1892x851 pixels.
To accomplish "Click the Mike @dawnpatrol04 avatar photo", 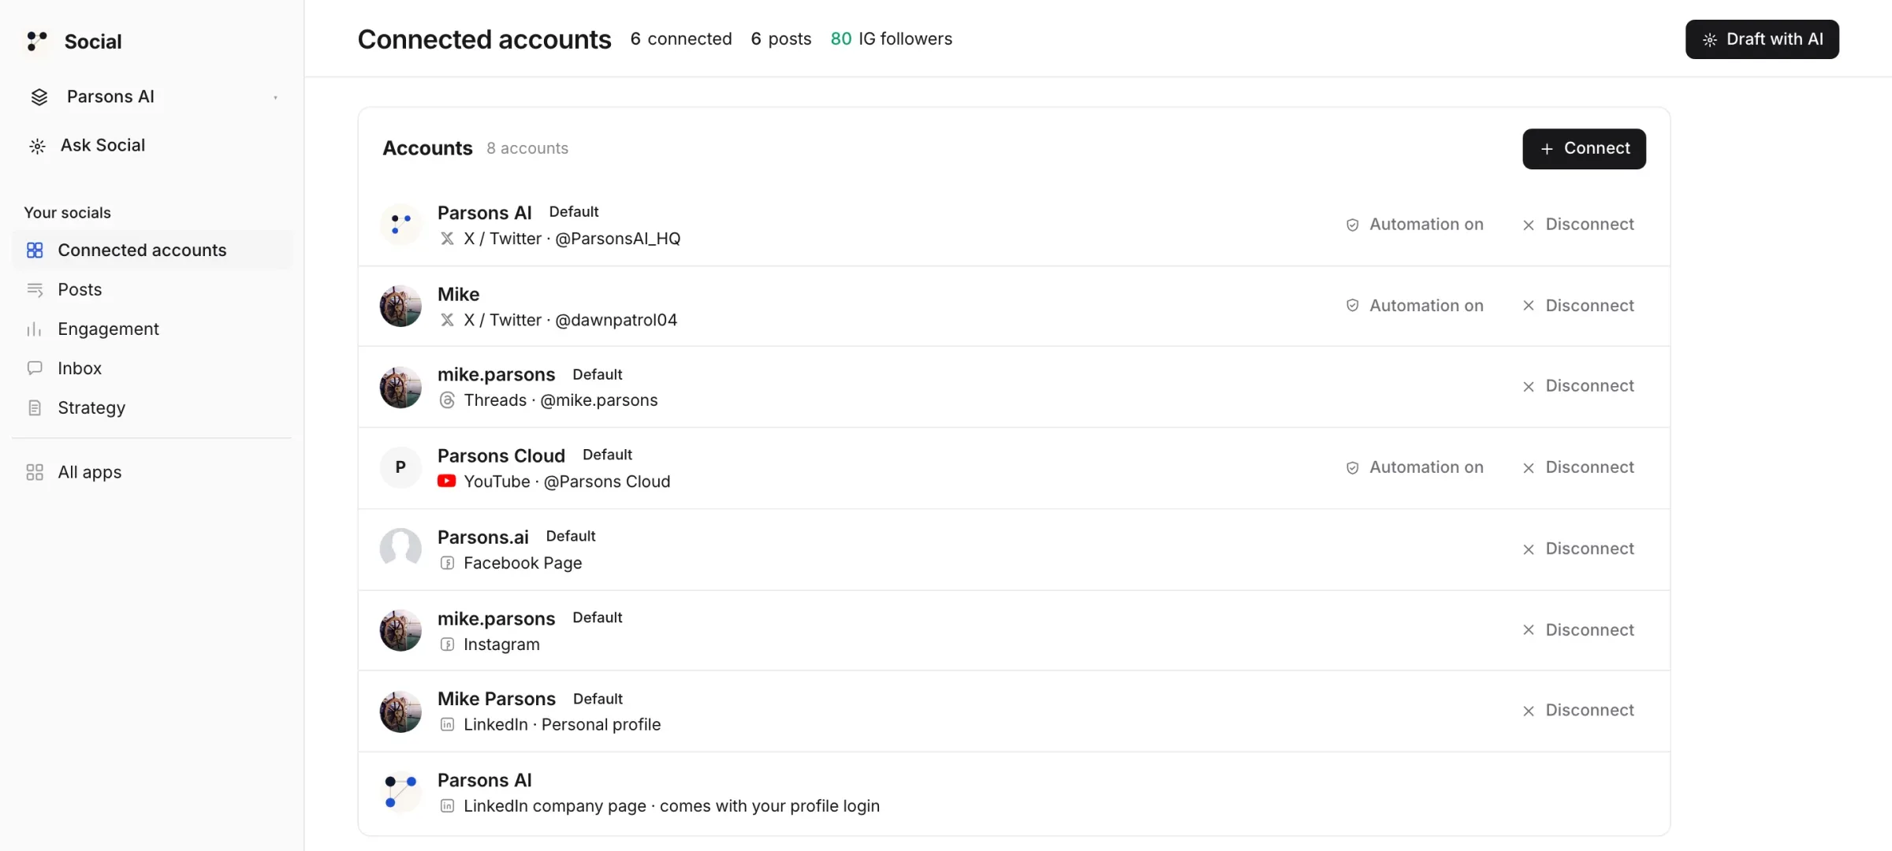I will pyautogui.click(x=400, y=306).
